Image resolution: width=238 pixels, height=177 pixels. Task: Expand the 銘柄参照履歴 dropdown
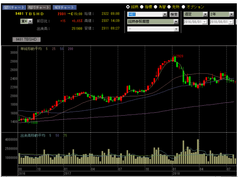point(176,22)
